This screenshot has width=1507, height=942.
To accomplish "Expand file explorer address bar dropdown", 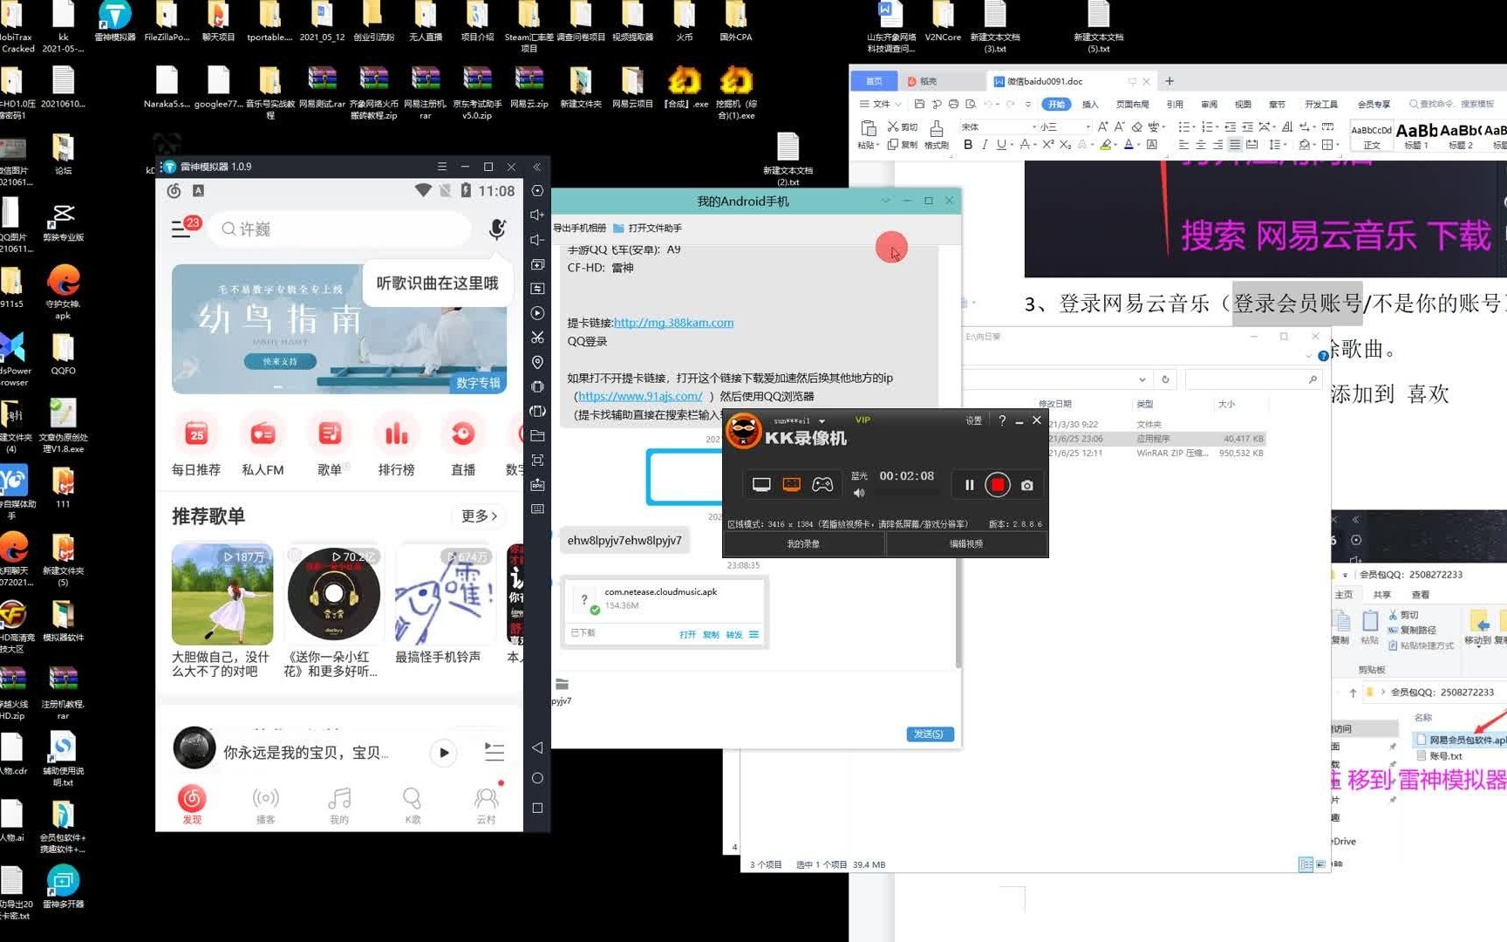I will tap(1142, 379).
